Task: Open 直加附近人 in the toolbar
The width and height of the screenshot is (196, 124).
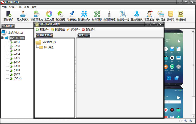Action: 137,16
